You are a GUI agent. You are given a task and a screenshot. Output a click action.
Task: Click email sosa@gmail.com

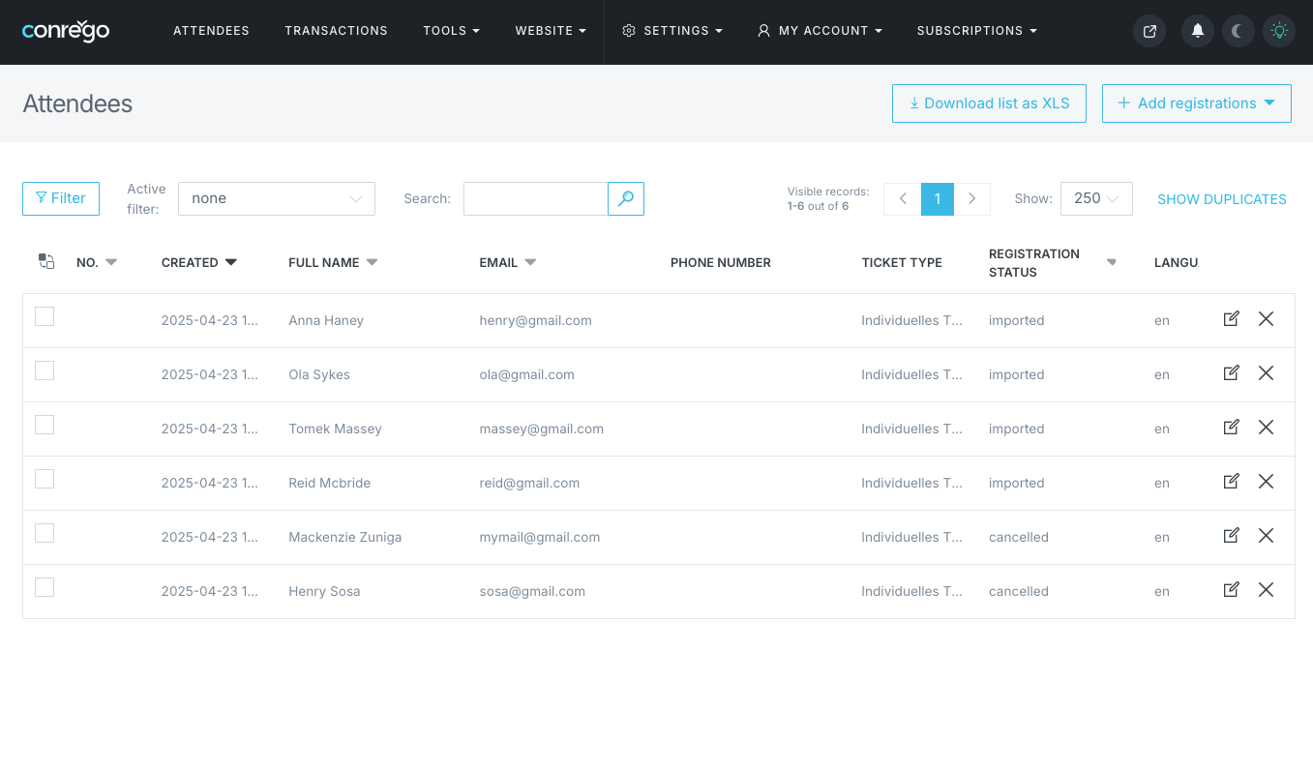coord(532,591)
